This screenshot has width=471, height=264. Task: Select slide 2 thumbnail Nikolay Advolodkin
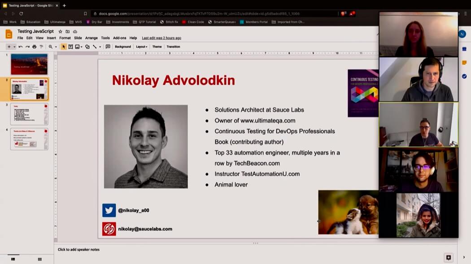click(x=29, y=89)
